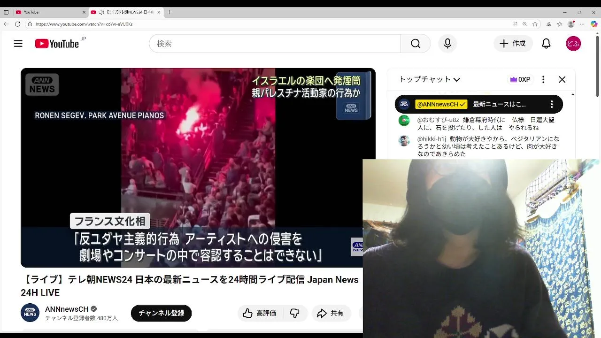Focus the 検索 search field
The height and width of the screenshot is (338, 601).
(x=275, y=44)
